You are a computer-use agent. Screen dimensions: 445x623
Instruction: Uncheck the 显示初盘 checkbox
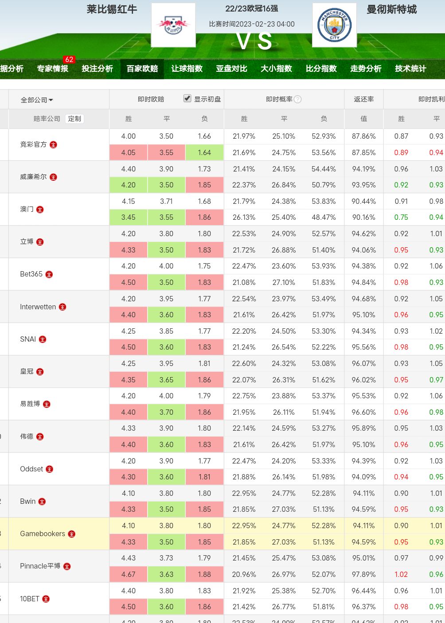point(187,99)
